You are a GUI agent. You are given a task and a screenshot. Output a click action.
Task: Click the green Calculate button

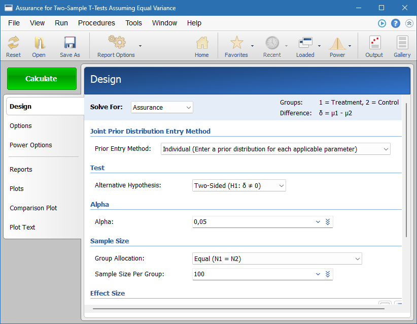(x=42, y=79)
